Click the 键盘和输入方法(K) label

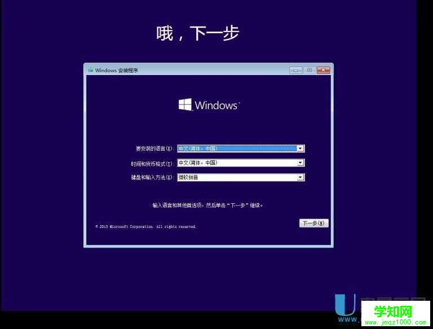(x=152, y=178)
